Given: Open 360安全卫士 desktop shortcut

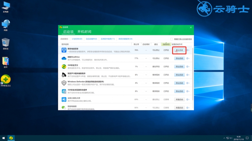Looking at the screenshot, I should click(x=6, y=81).
